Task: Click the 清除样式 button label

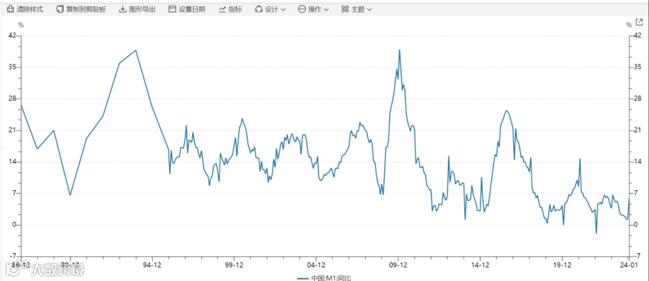Action: pos(30,9)
